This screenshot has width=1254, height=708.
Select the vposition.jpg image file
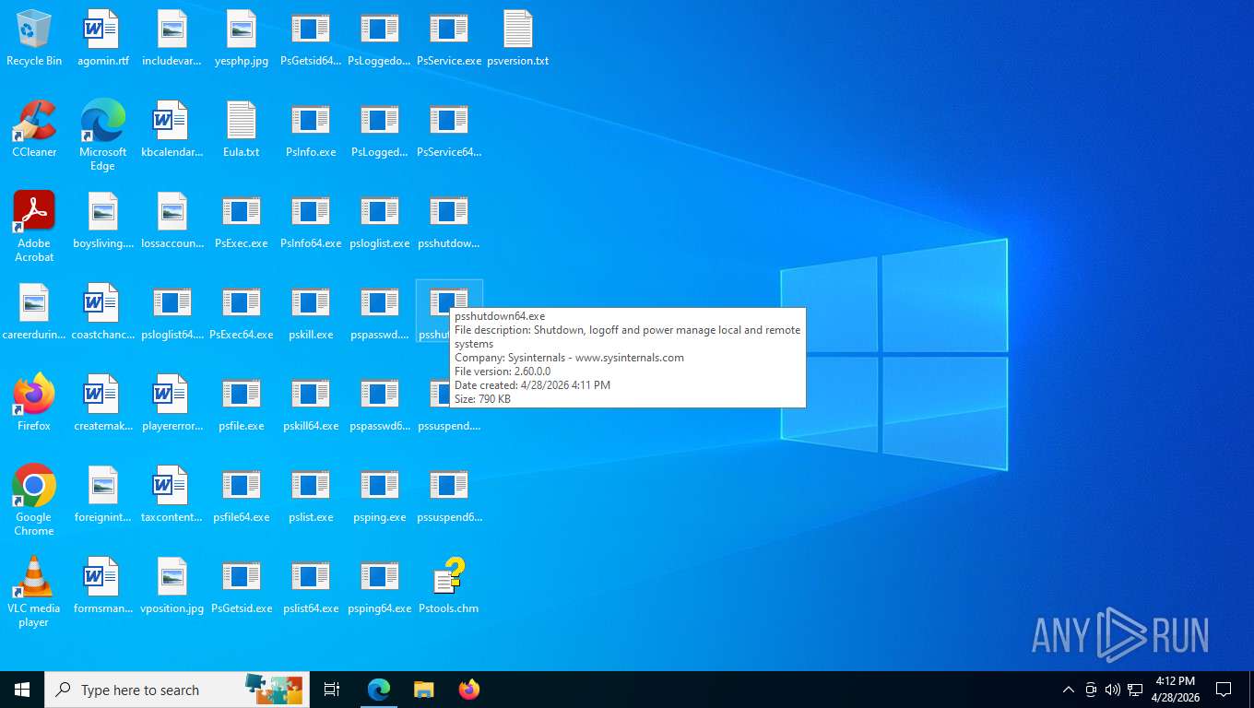(172, 586)
